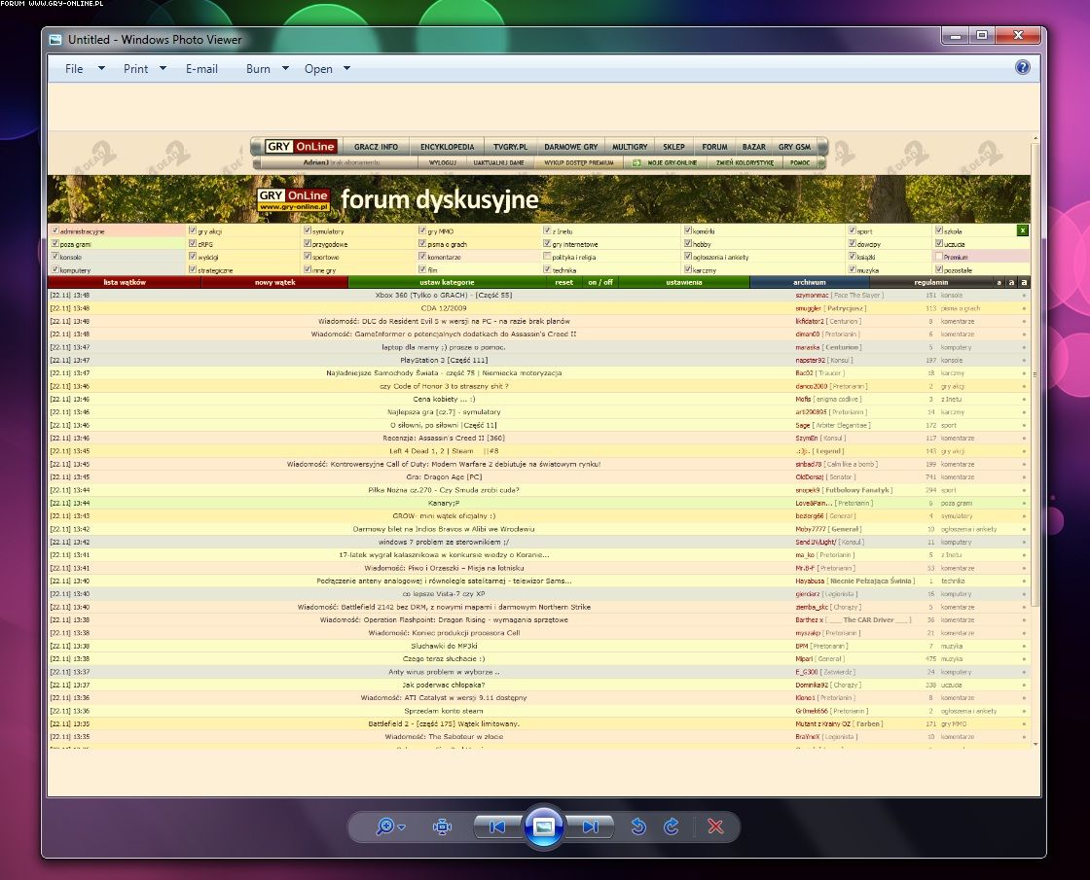Toggle the symulatory checkbox
Image resolution: width=1090 pixels, height=880 pixels.
(x=308, y=230)
